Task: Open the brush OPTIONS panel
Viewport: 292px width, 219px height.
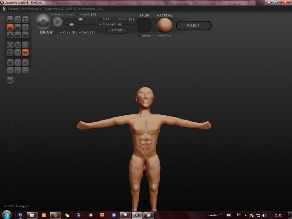Action: 117,30
